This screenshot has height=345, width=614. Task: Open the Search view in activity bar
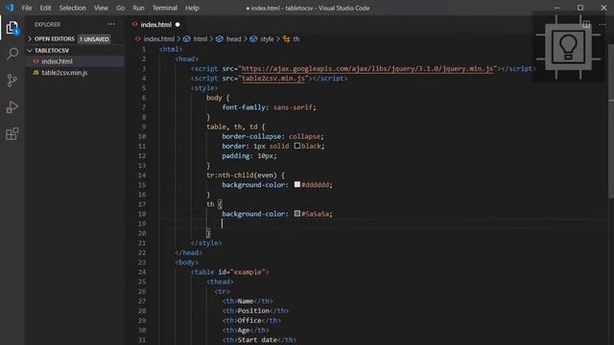12,54
